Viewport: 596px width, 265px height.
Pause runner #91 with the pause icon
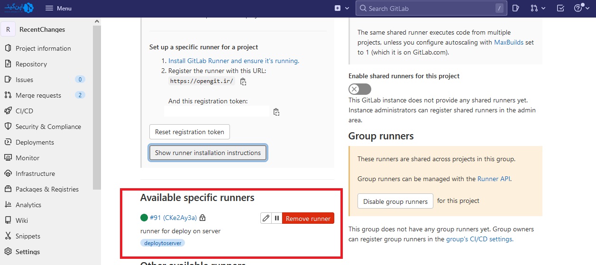(x=277, y=218)
